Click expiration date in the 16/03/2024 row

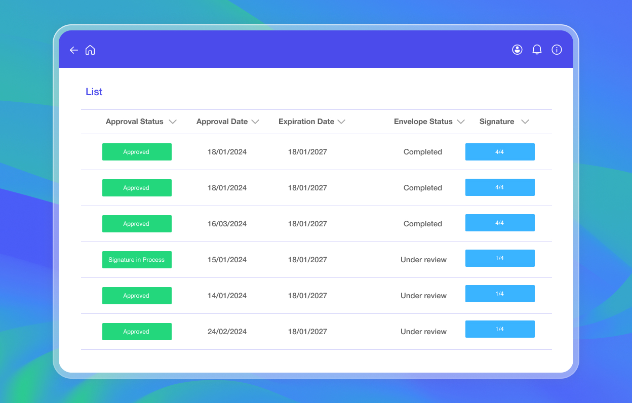click(x=307, y=224)
